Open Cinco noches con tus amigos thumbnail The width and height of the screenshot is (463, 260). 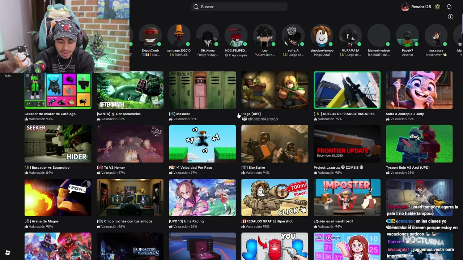[x=130, y=198]
